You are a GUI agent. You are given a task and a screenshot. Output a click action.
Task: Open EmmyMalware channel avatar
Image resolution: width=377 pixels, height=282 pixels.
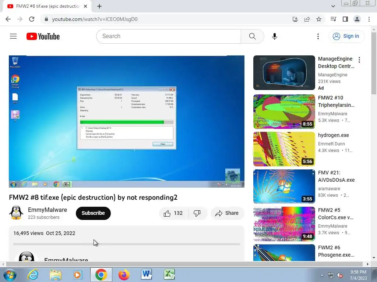pos(16,213)
